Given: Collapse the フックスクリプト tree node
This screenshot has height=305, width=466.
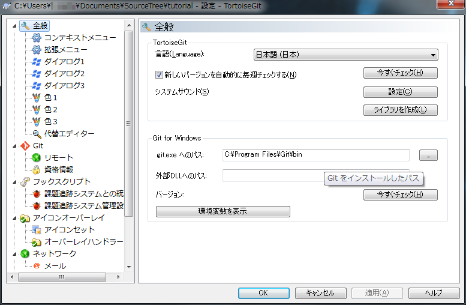Looking at the screenshot, I should click(14, 182).
